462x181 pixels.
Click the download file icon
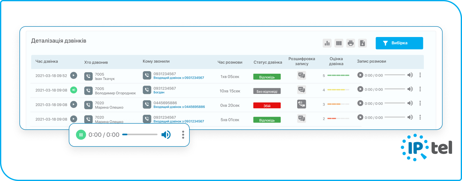coord(362,43)
